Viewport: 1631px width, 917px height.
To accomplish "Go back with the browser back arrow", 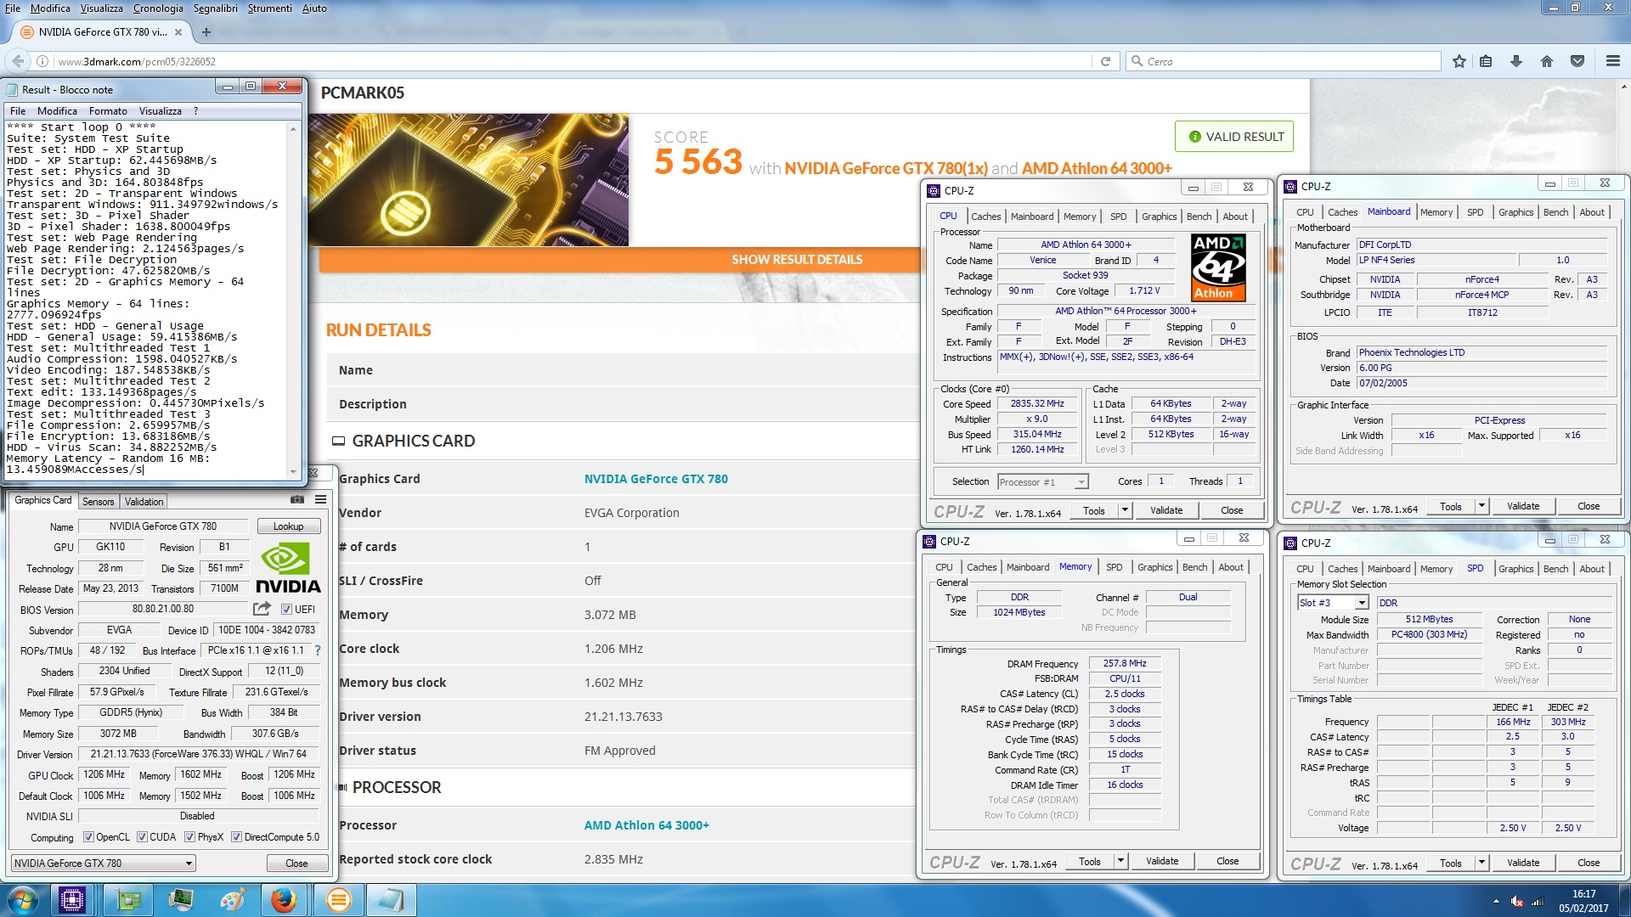I will point(18,61).
